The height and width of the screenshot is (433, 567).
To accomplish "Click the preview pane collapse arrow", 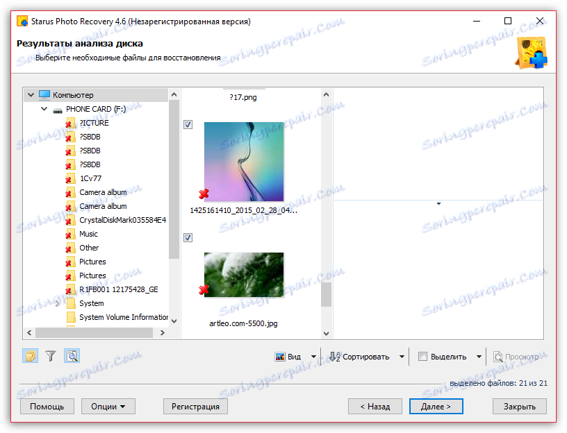I will (x=438, y=204).
